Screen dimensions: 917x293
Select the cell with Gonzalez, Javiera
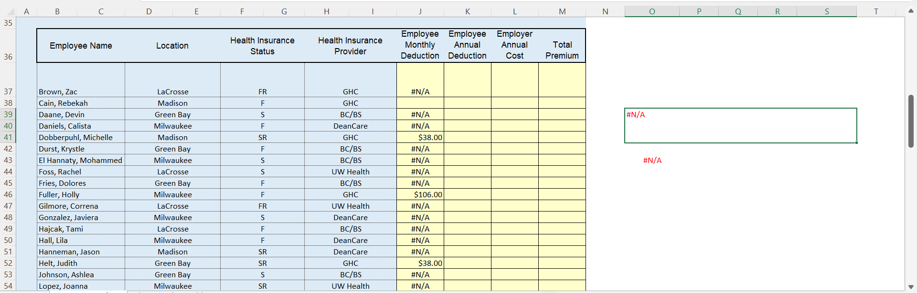tap(81, 217)
